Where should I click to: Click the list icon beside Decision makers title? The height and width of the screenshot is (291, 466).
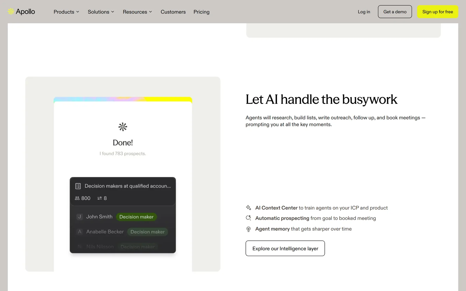[x=78, y=186]
